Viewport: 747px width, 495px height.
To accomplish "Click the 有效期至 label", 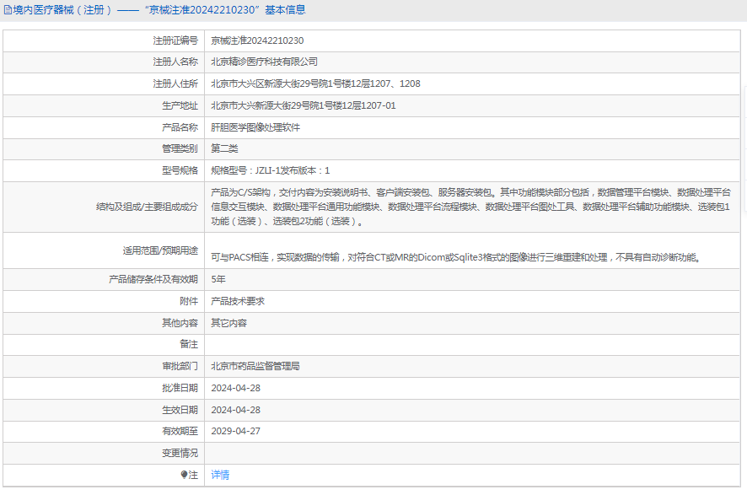I will coord(180,431).
